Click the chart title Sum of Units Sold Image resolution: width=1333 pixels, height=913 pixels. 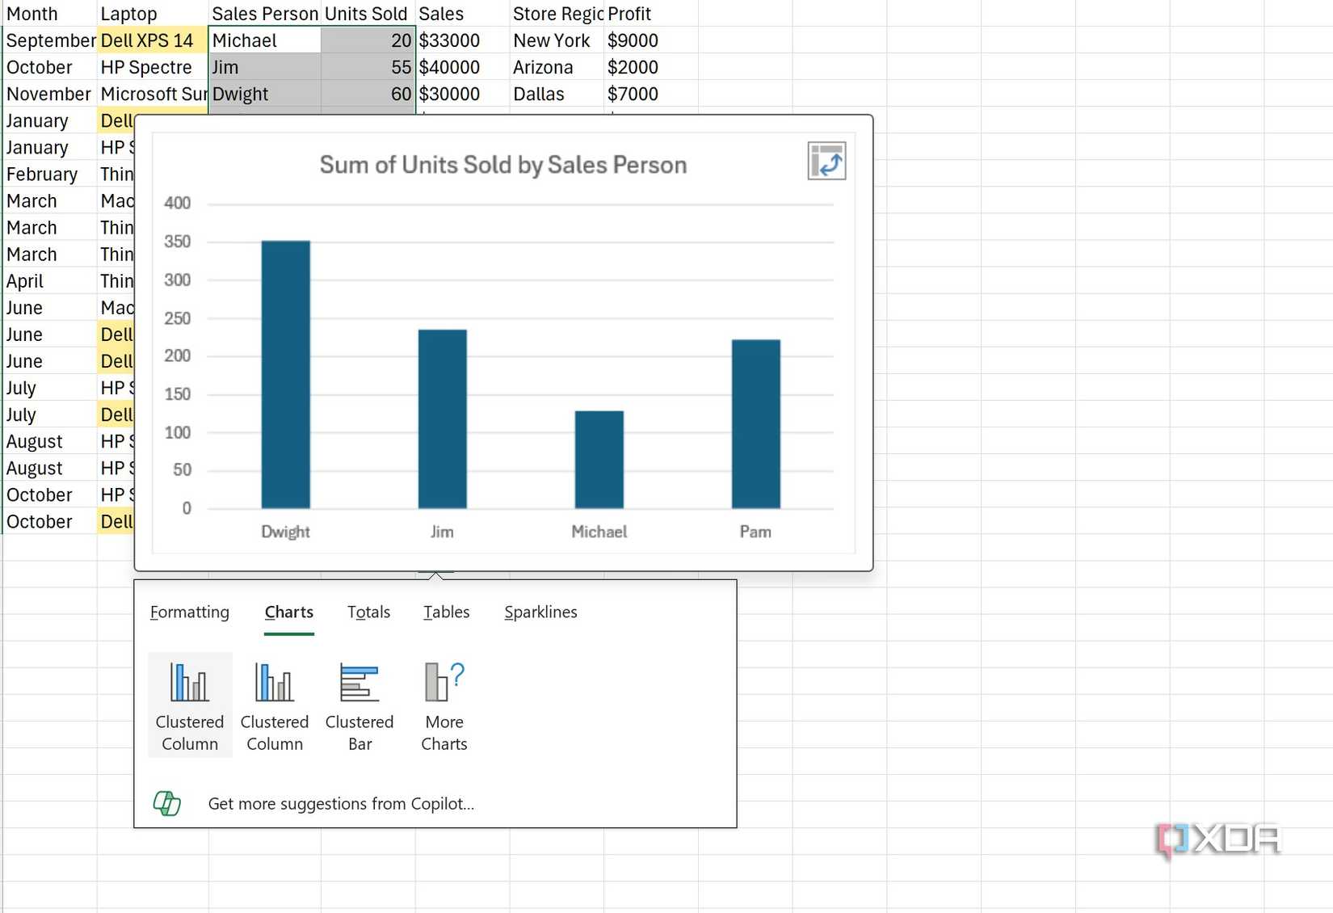coord(502,165)
